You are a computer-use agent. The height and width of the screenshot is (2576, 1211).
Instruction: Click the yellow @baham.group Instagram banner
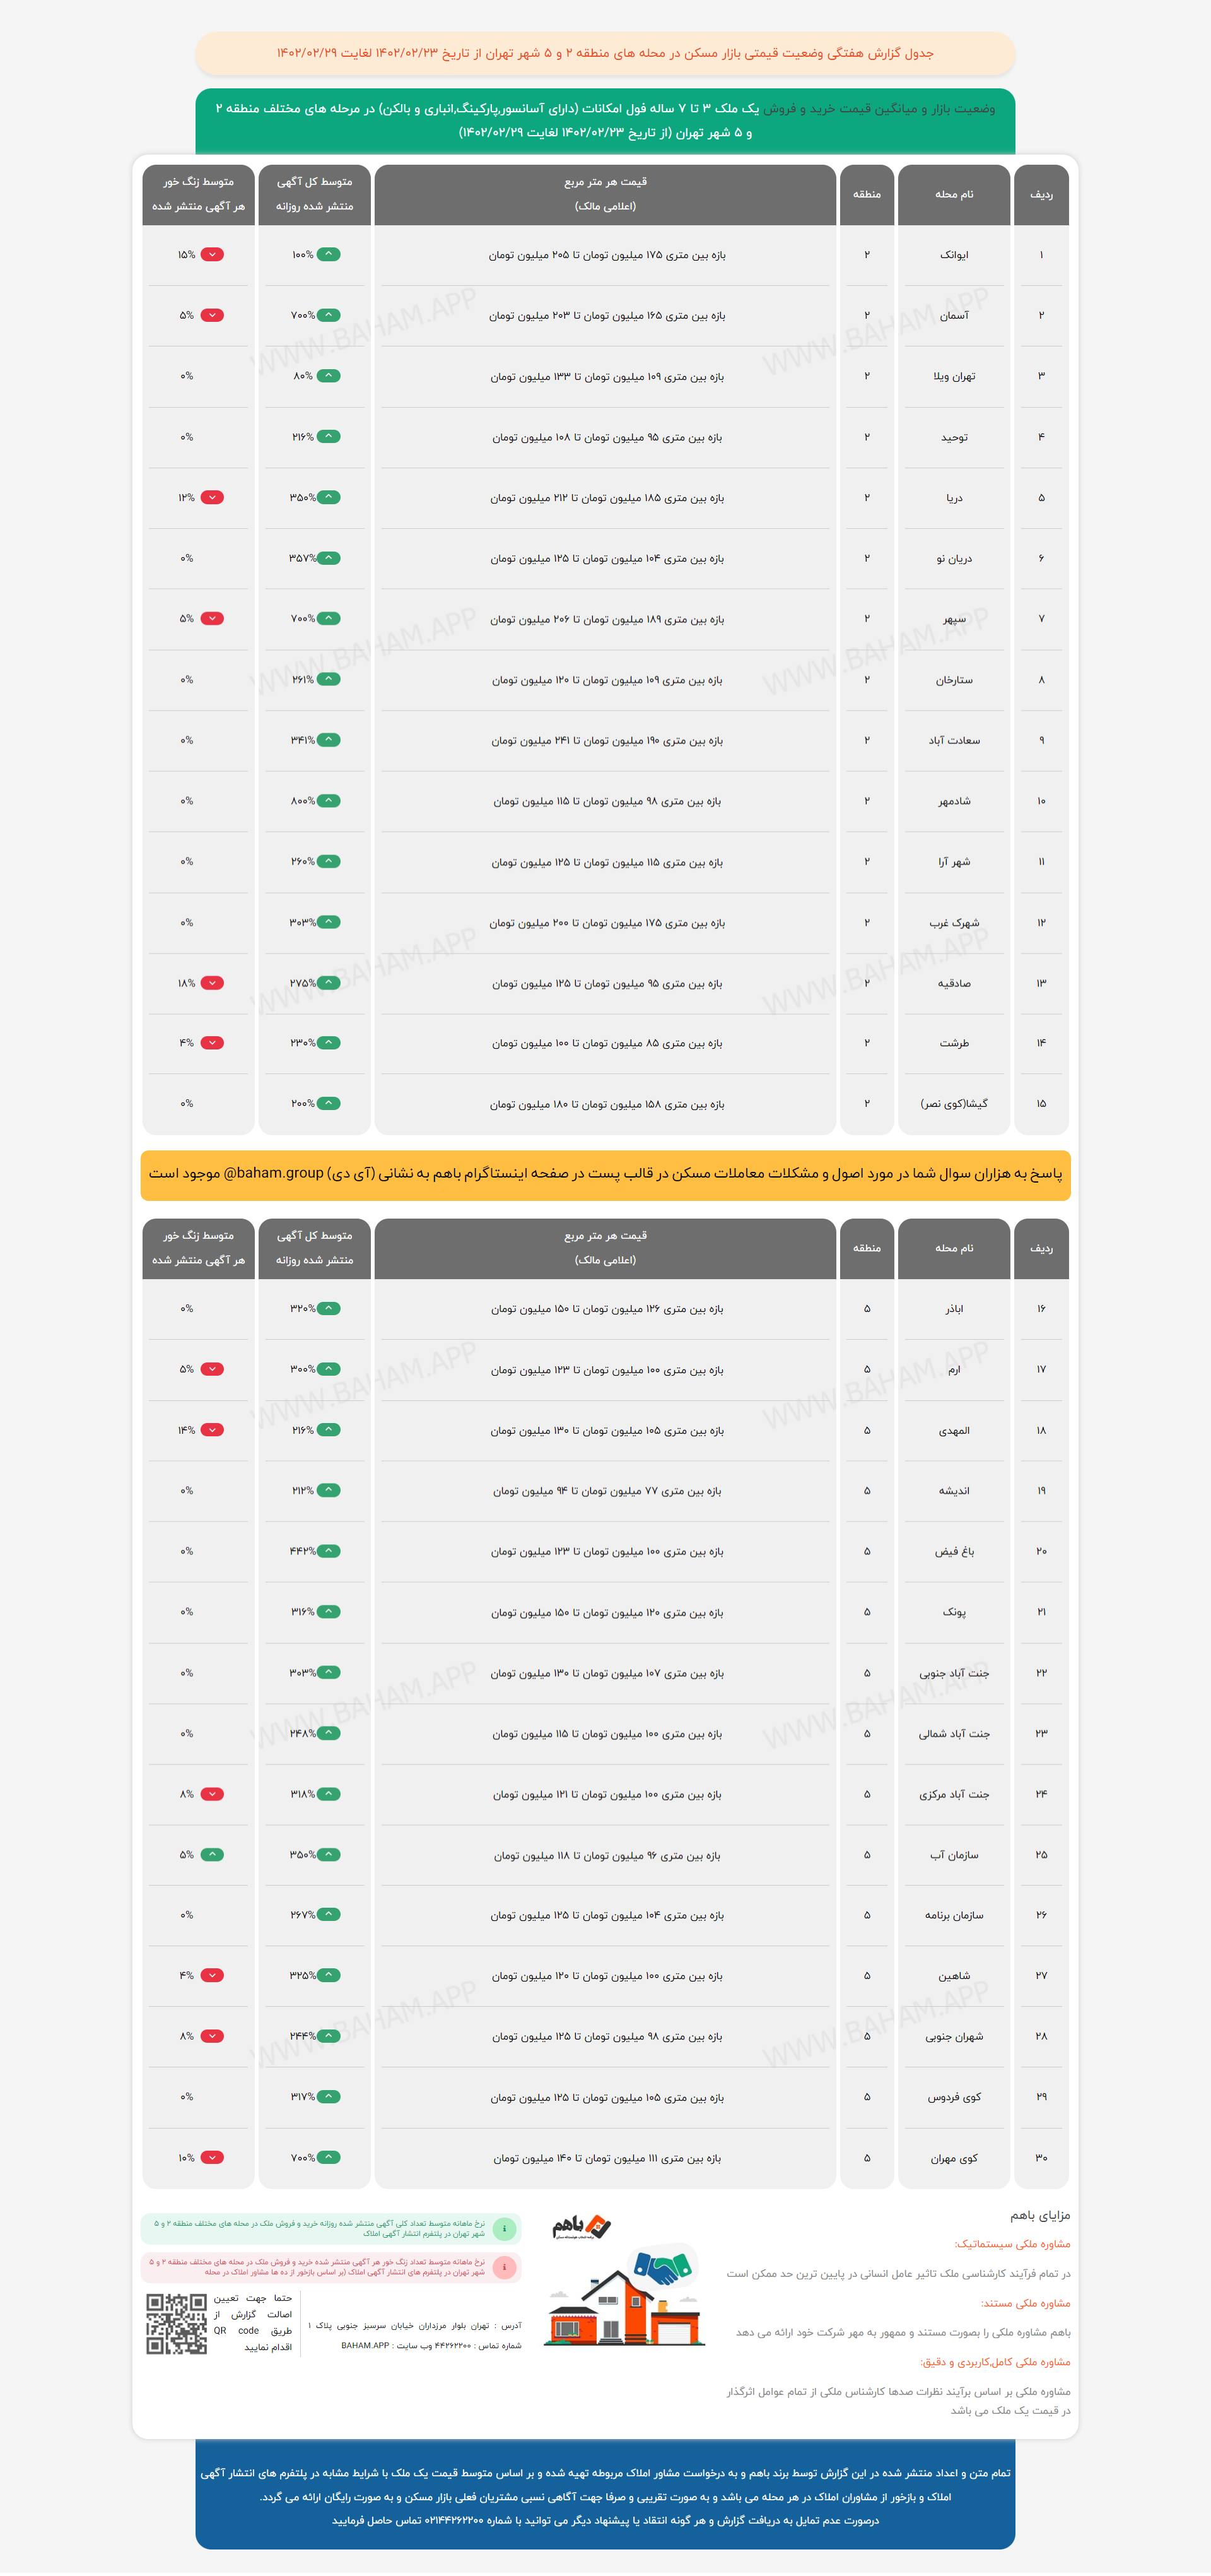click(605, 1174)
